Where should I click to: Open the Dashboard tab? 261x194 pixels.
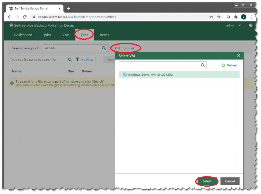(23, 35)
